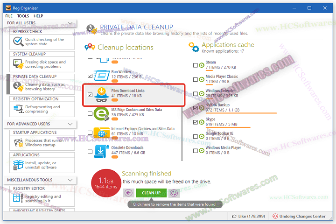The height and width of the screenshot is (224, 336).
Task: Check the Internet Explorer Cookies checkbox
Action: tap(90, 133)
